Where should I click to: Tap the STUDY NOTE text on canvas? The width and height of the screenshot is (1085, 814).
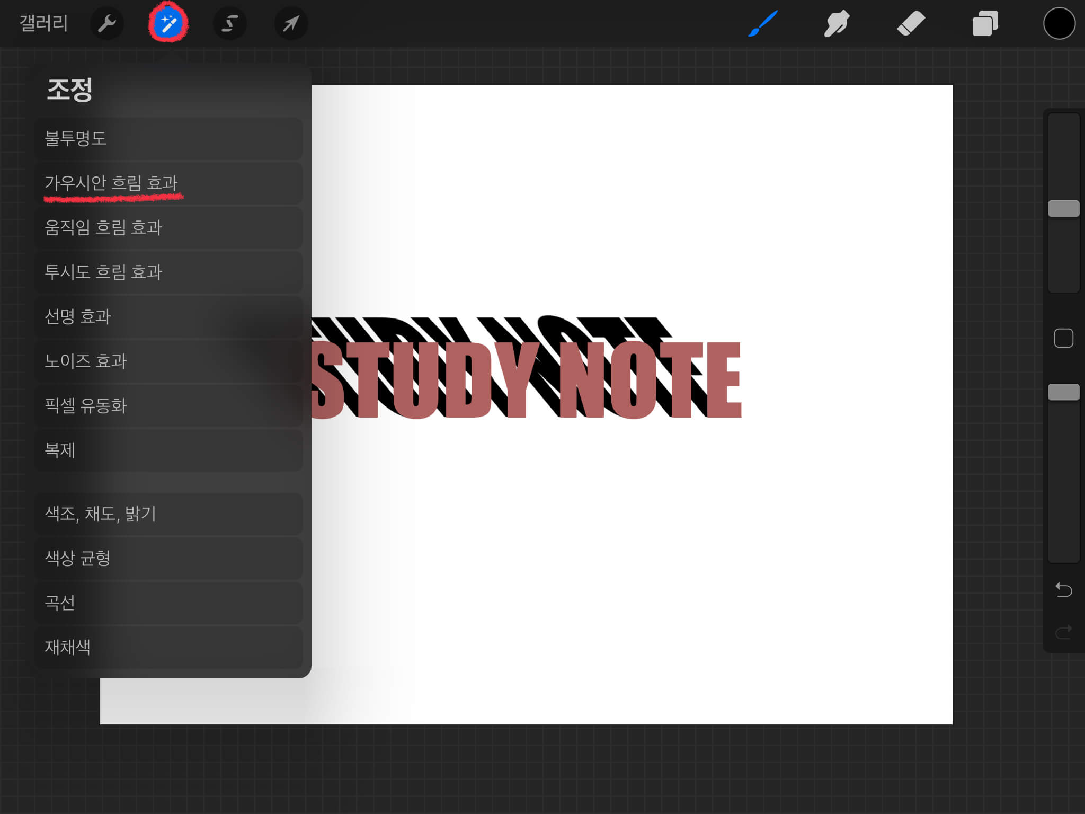pos(527,379)
